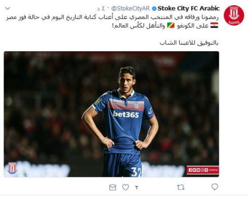Click the like count number
Image resolution: width=248 pixels, height=197 pixels.
[136, 187]
